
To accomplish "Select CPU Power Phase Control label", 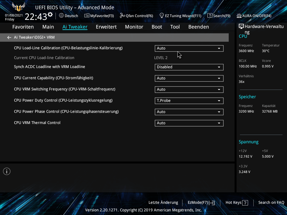I will coord(66,111).
